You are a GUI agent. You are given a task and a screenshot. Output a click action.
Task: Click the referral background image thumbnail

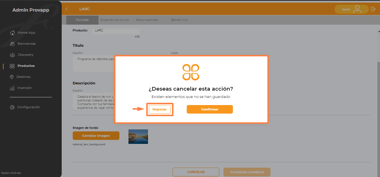pos(138,137)
